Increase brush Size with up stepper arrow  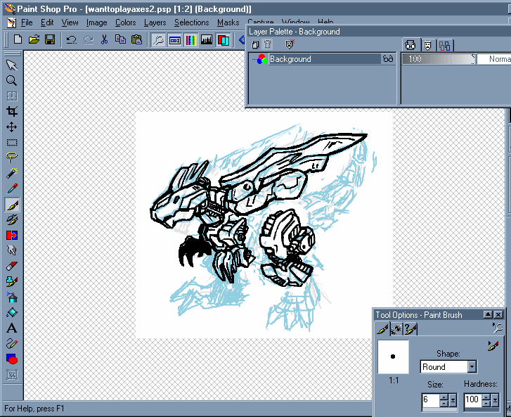click(x=444, y=397)
